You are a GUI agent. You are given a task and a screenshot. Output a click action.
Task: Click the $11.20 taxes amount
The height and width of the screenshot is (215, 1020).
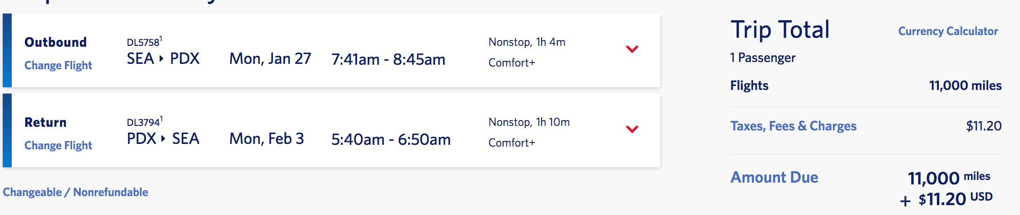tap(983, 126)
